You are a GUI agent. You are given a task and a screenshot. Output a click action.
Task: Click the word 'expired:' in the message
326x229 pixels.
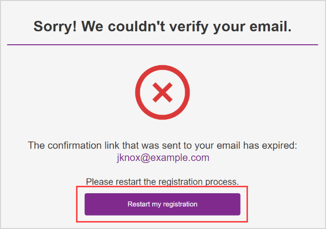281,146
